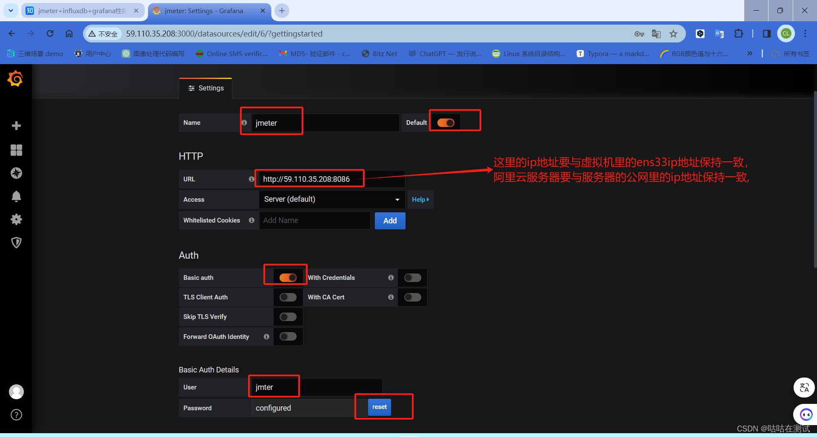Open the Configuration gear icon
Screen dimensions: 817x437
[x=16, y=219]
